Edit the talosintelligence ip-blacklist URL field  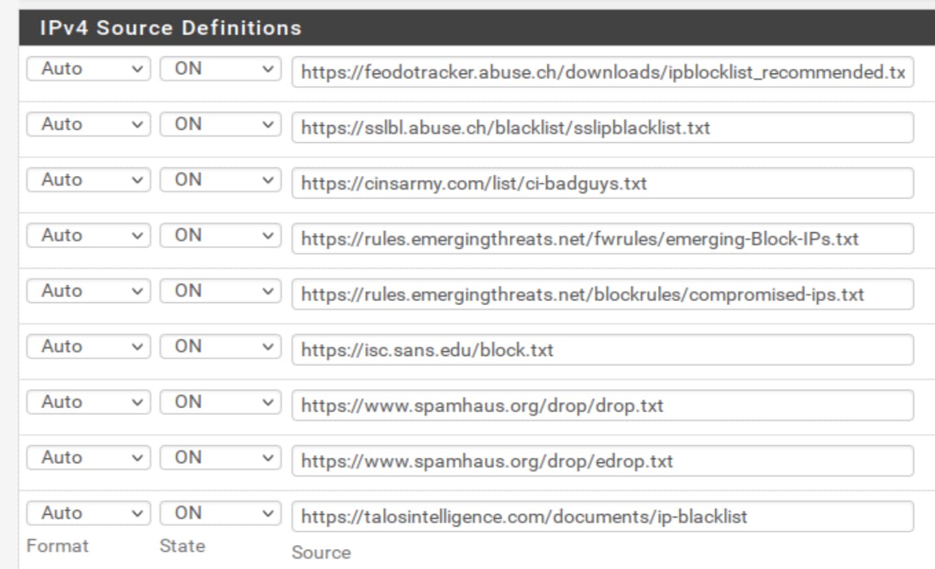coord(603,517)
